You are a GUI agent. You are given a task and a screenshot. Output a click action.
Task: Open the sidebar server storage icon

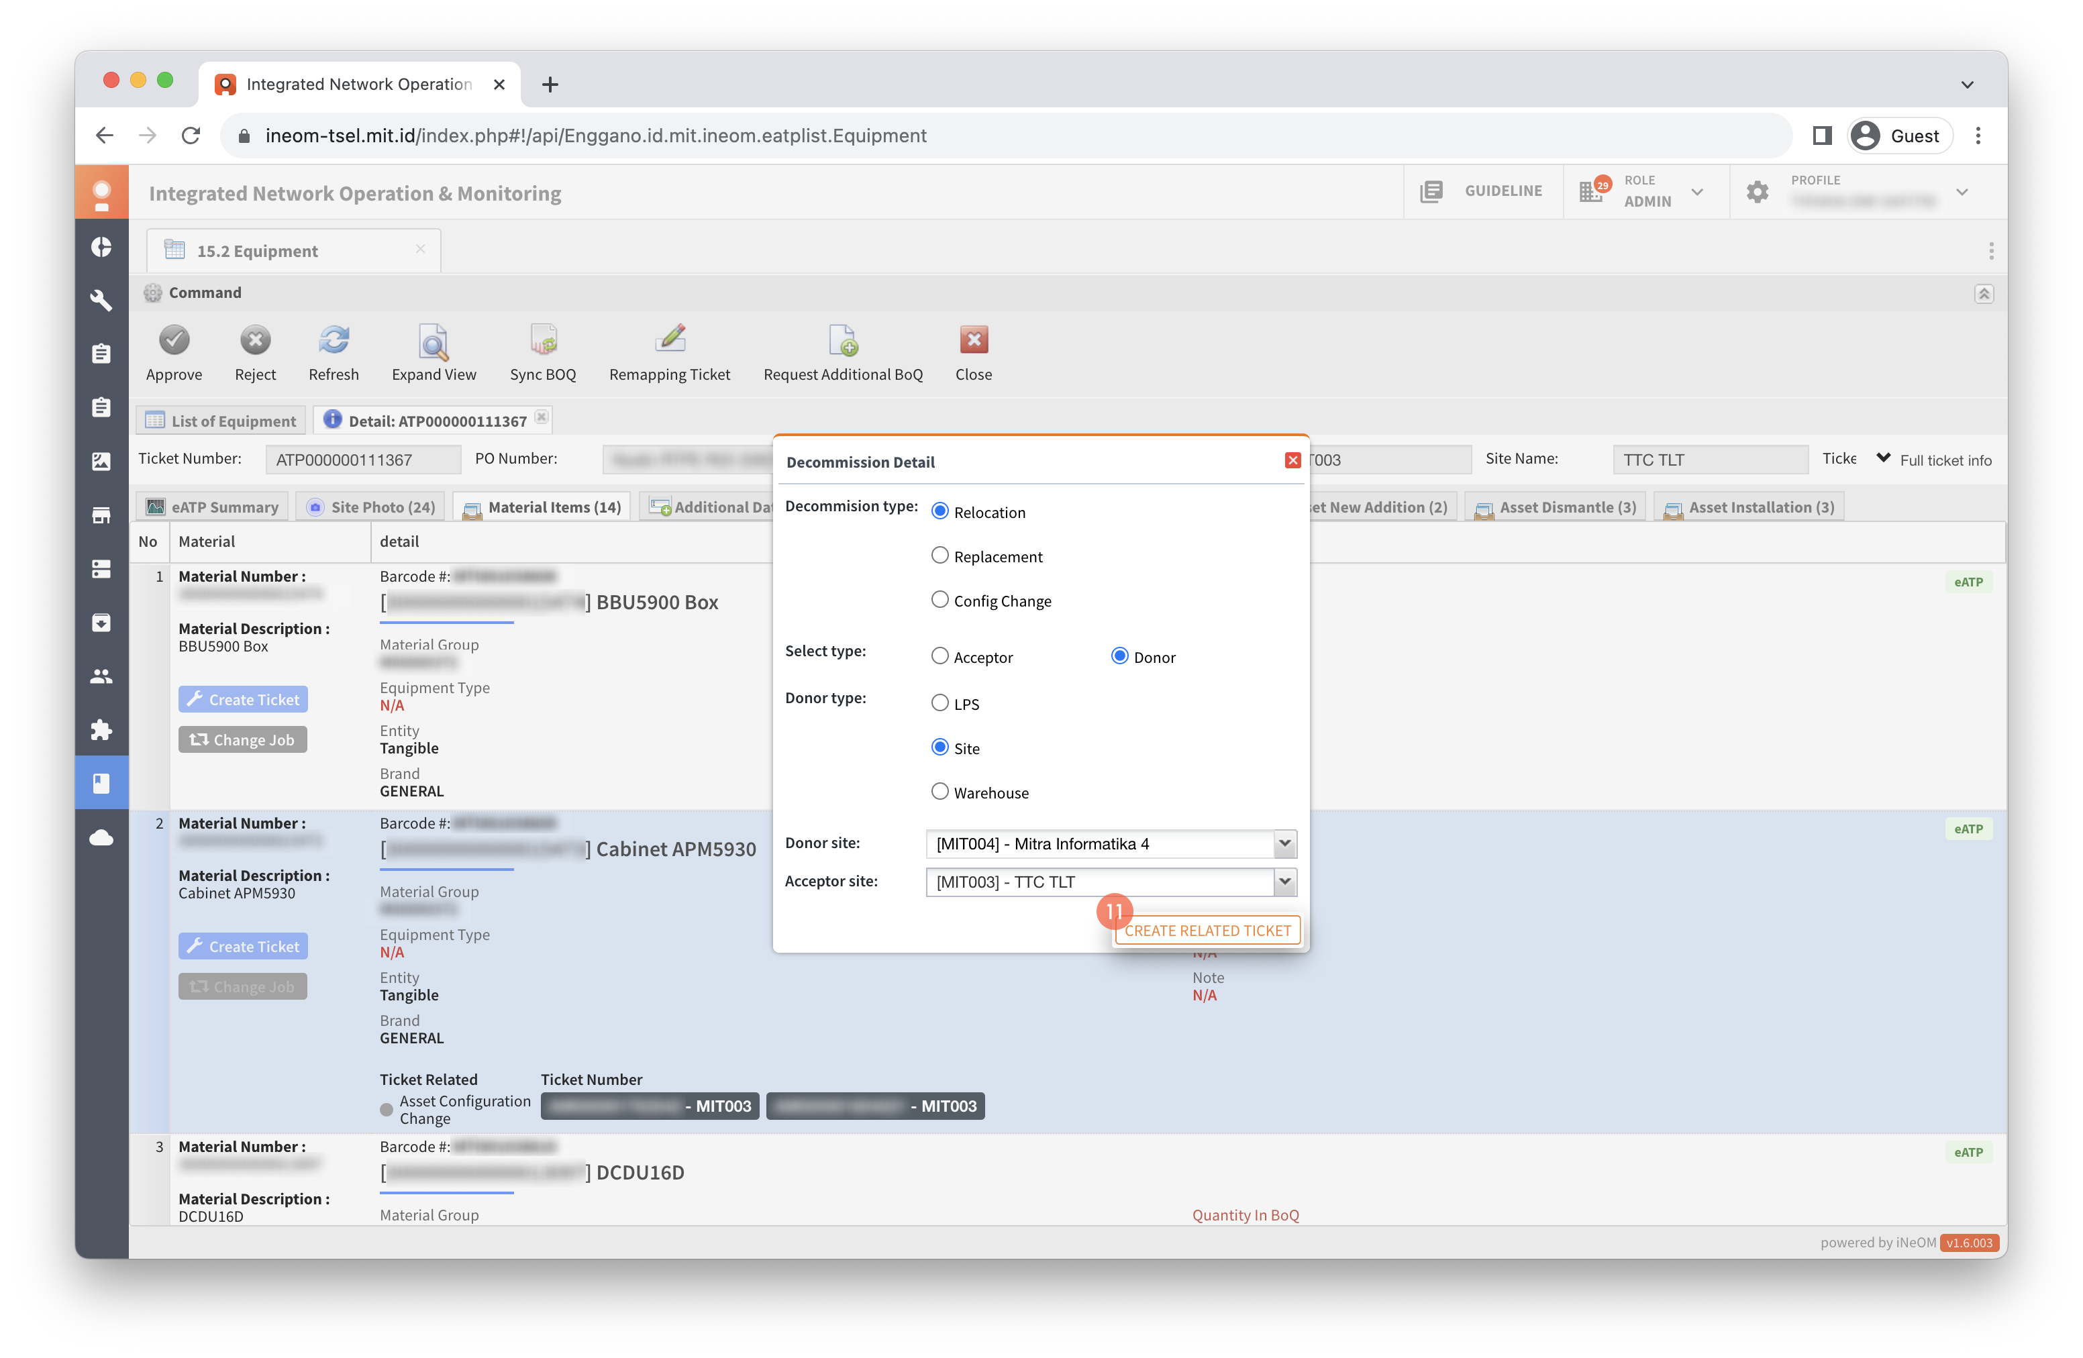click(x=101, y=569)
